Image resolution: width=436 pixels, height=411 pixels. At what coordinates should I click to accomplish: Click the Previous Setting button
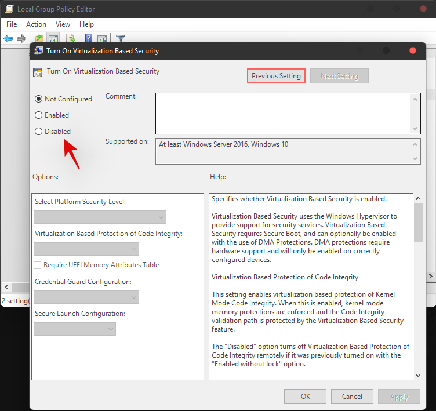(277, 76)
